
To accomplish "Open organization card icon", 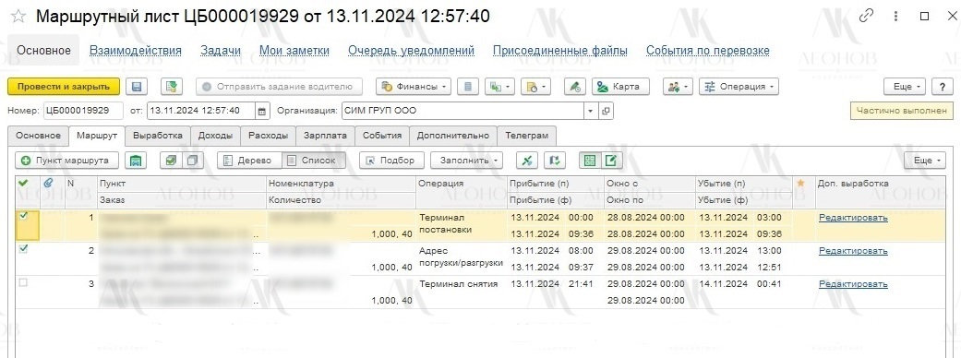I will (606, 111).
